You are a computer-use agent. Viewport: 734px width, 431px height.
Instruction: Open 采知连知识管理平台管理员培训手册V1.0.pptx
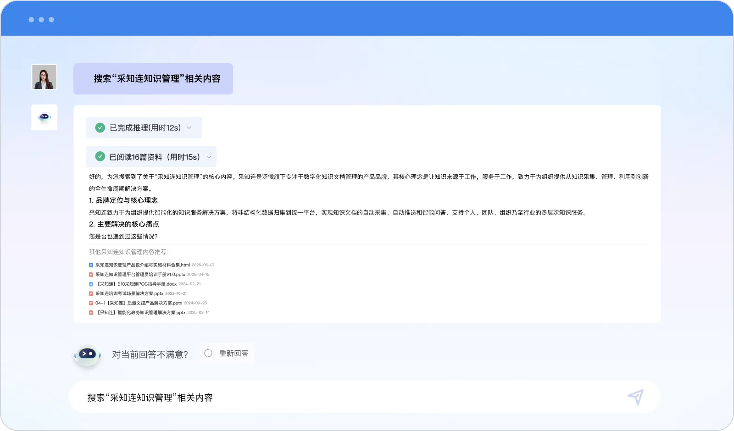pyautogui.click(x=140, y=275)
